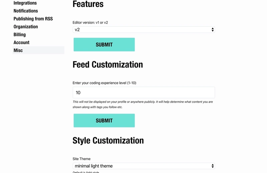Select the Misc sidebar item

coord(18,50)
